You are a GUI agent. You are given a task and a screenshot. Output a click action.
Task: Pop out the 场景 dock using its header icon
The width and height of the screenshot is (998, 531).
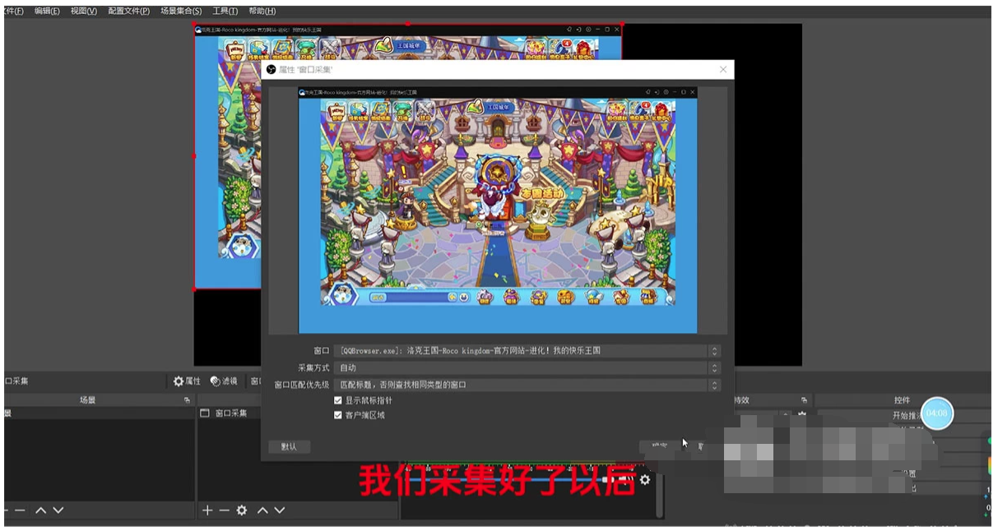[x=187, y=400]
